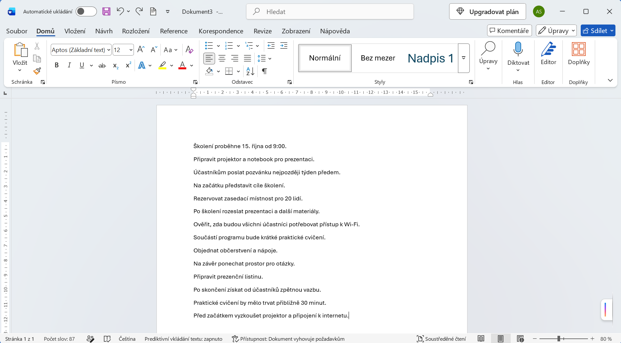621x343 pixels.
Task: Decrease font size with smaller A icon
Action: tap(154, 50)
